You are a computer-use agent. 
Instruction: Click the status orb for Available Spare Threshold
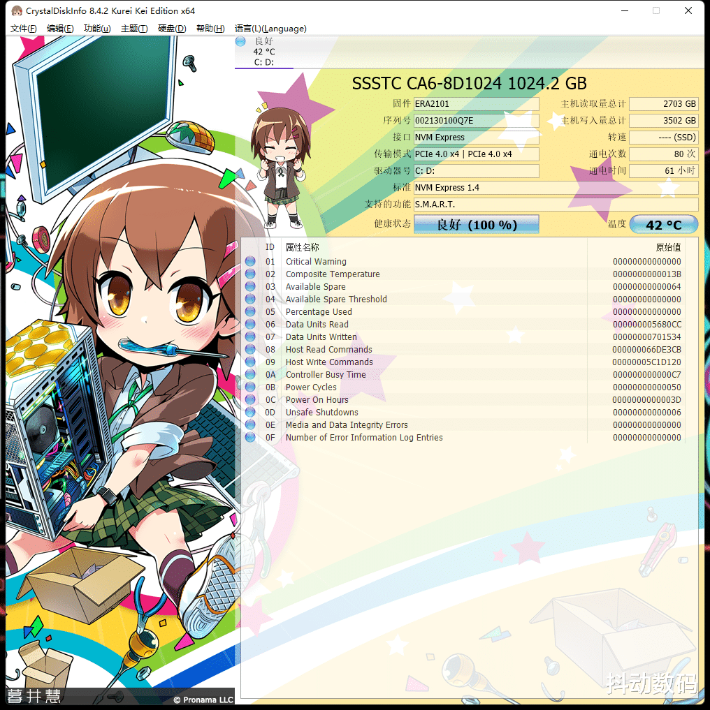250,299
